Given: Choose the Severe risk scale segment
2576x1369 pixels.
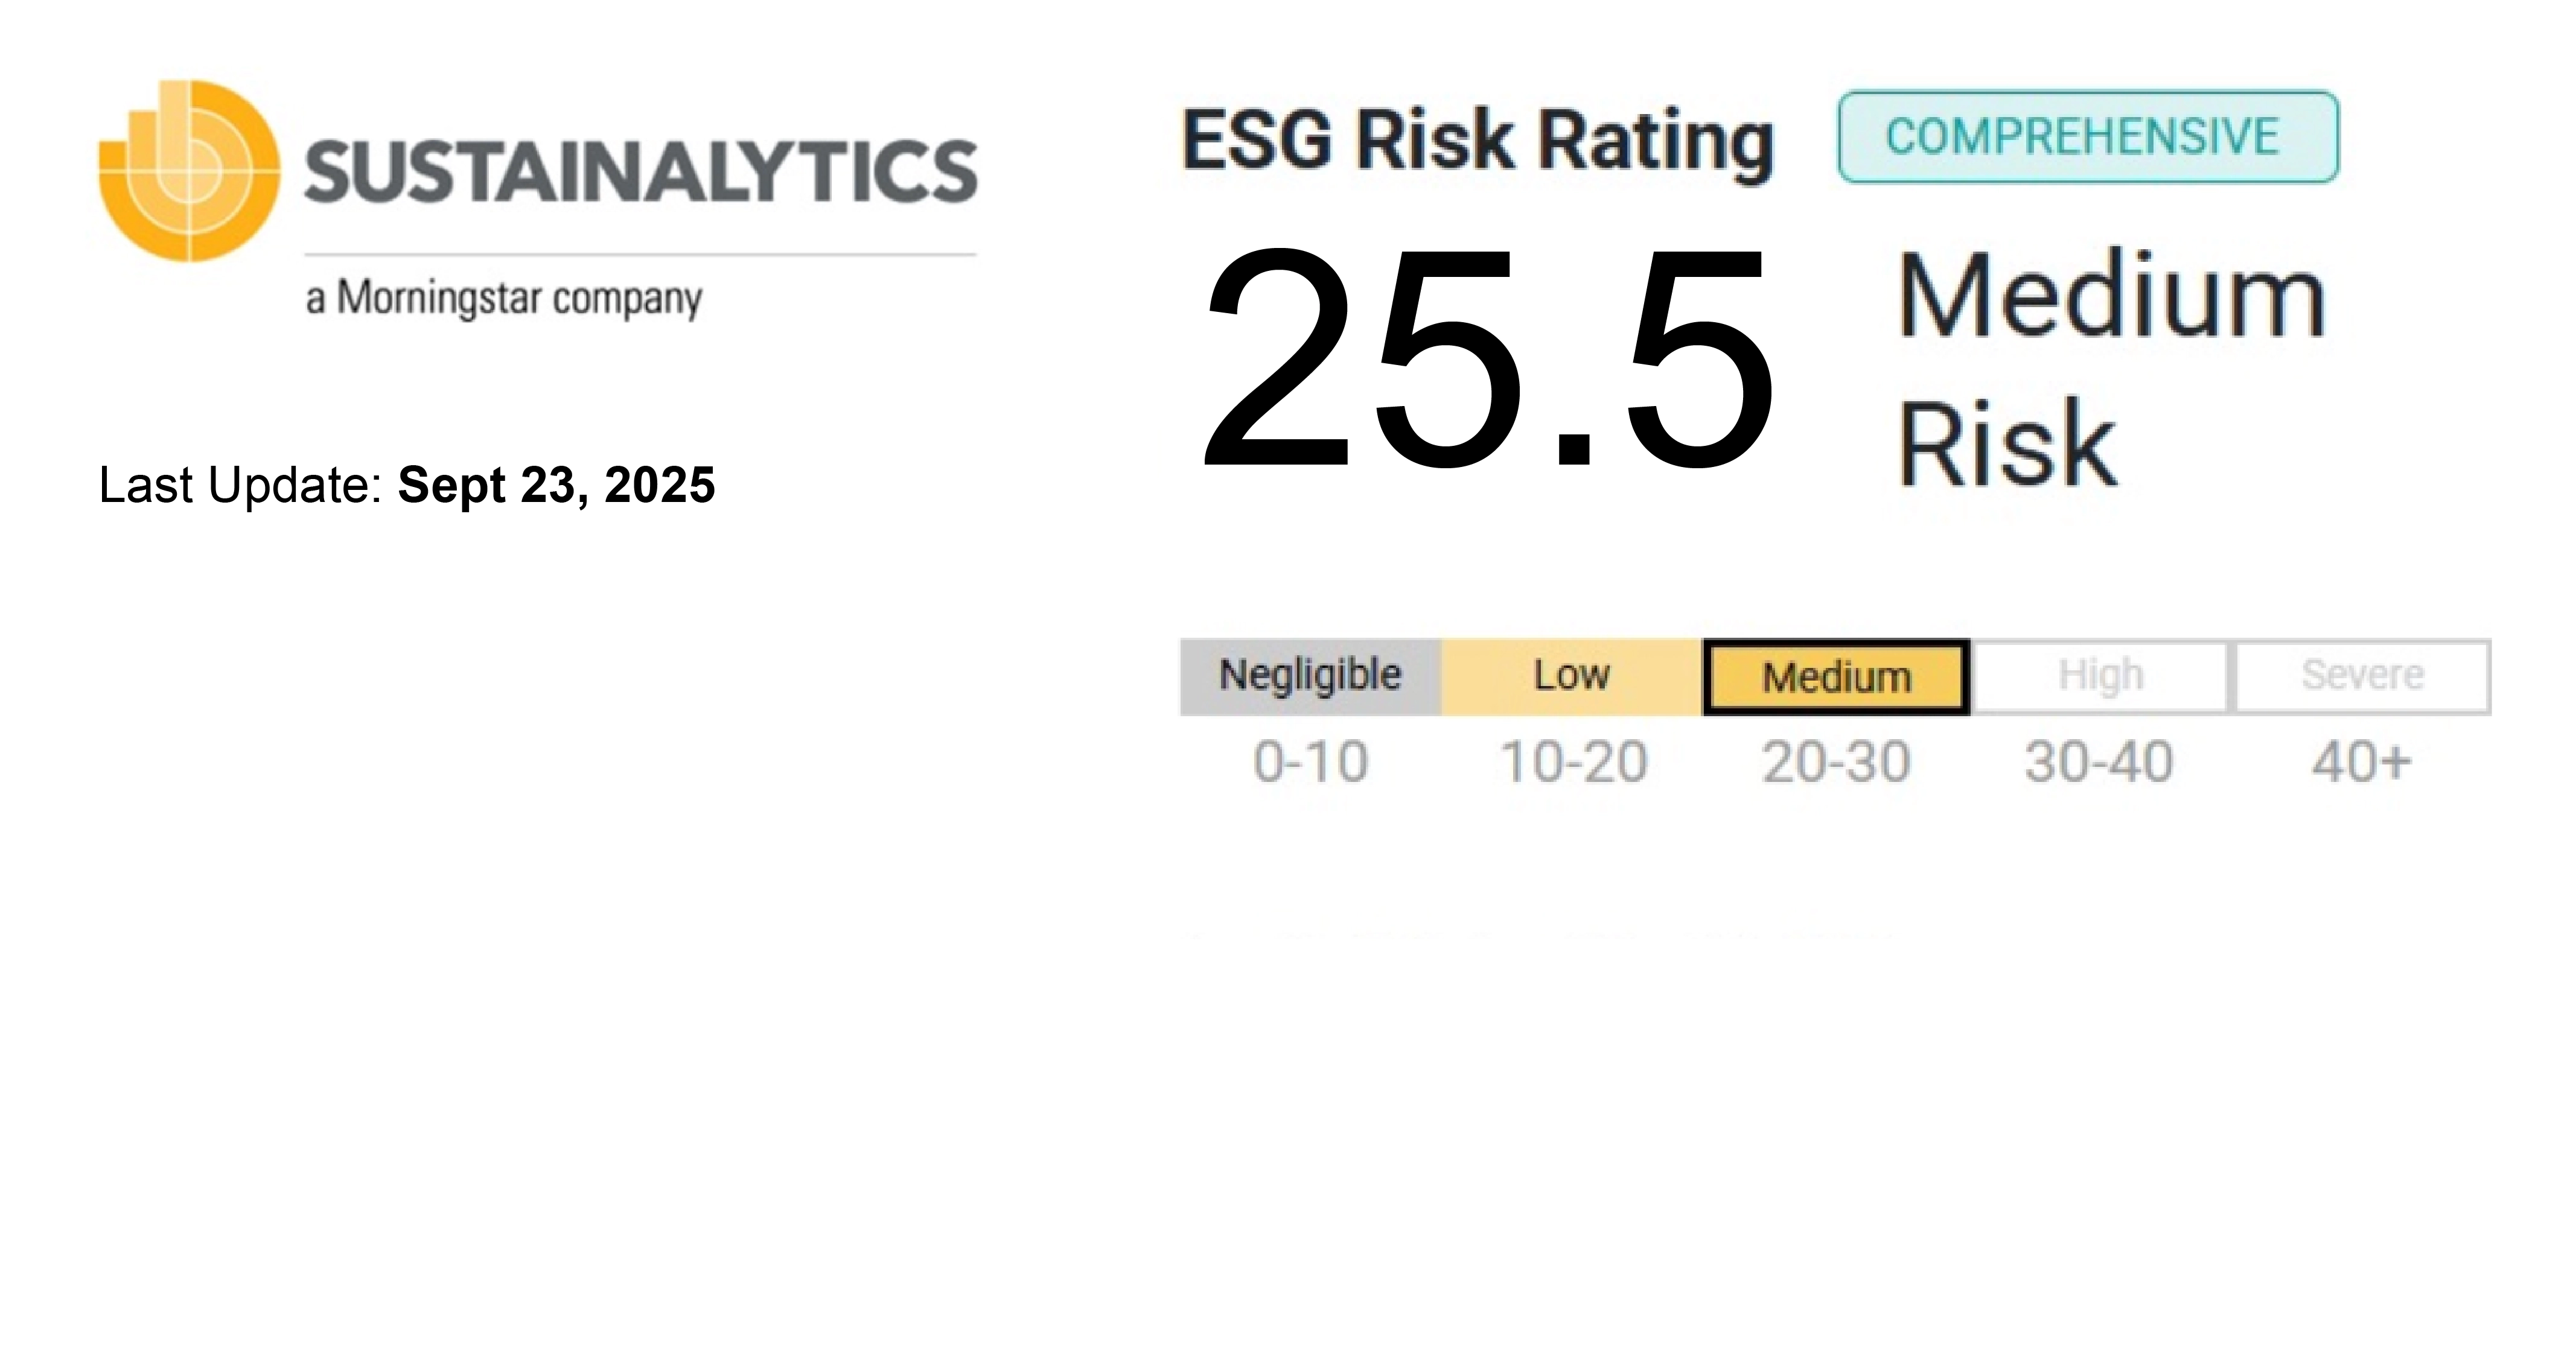Looking at the screenshot, I should pyautogui.click(x=2362, y=676).
